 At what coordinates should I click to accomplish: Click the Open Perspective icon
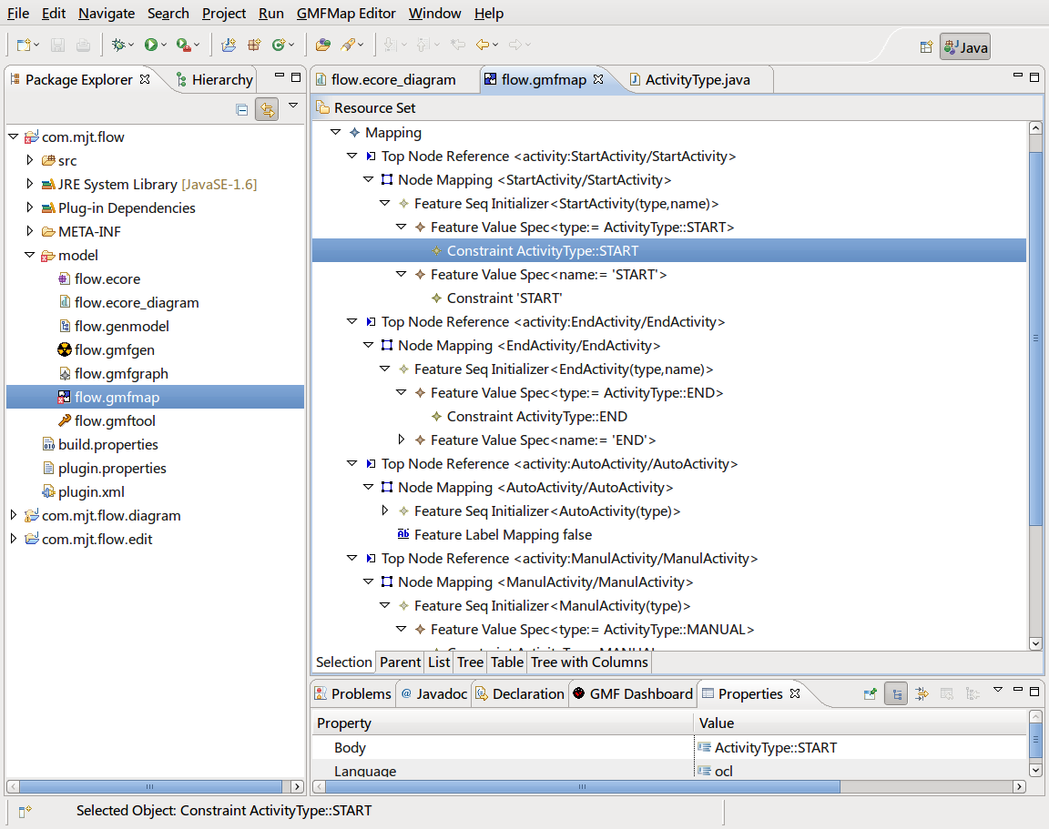coord(926,47)
